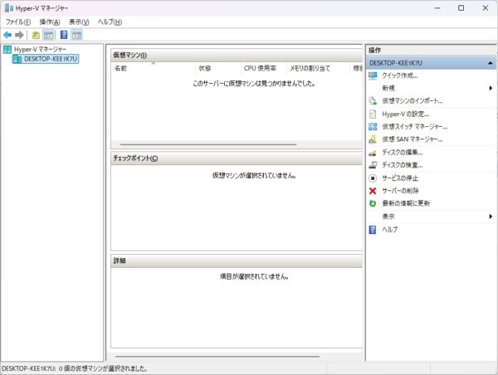Image resolution: width=498 pixels, height=375 pixels.
Task: Open the 操作(A) menu
Action: [x=50, y=22]
